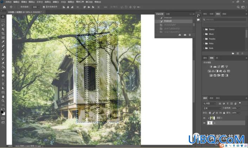Delete current state in History panel
Screen dimensions: 248x148
(x=190, y=35)
